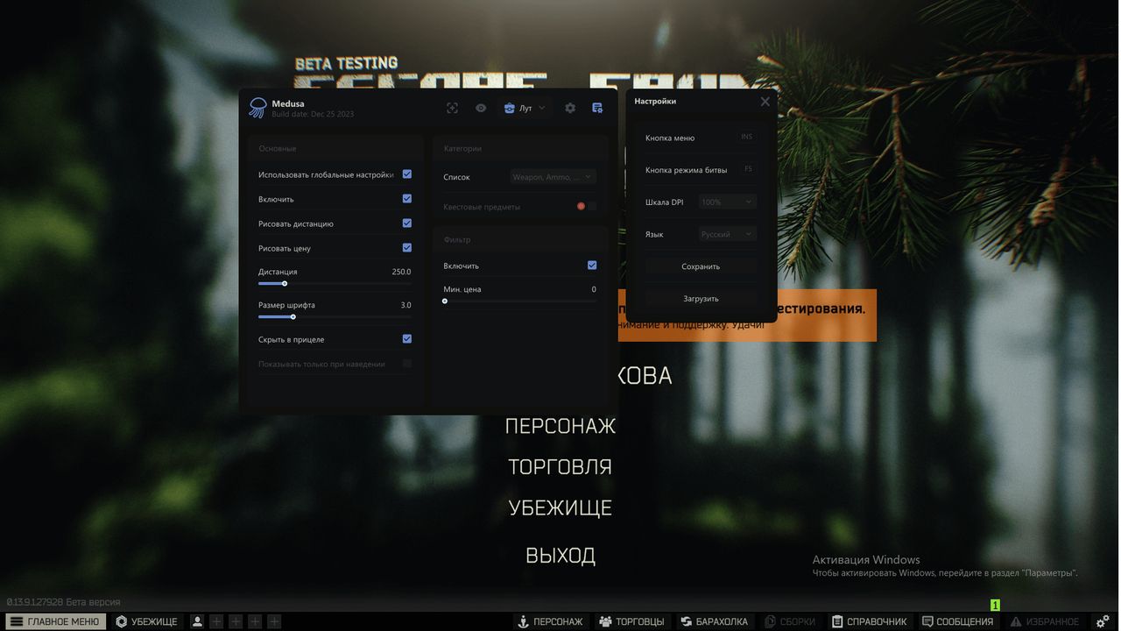Click the Medusa jellyfish logo
Image resolution: width=1121 pixels, height=631 pixels.
tap(257, 108)
